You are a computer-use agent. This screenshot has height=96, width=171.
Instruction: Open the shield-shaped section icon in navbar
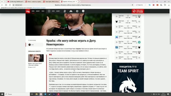click(x=83, y=11)
